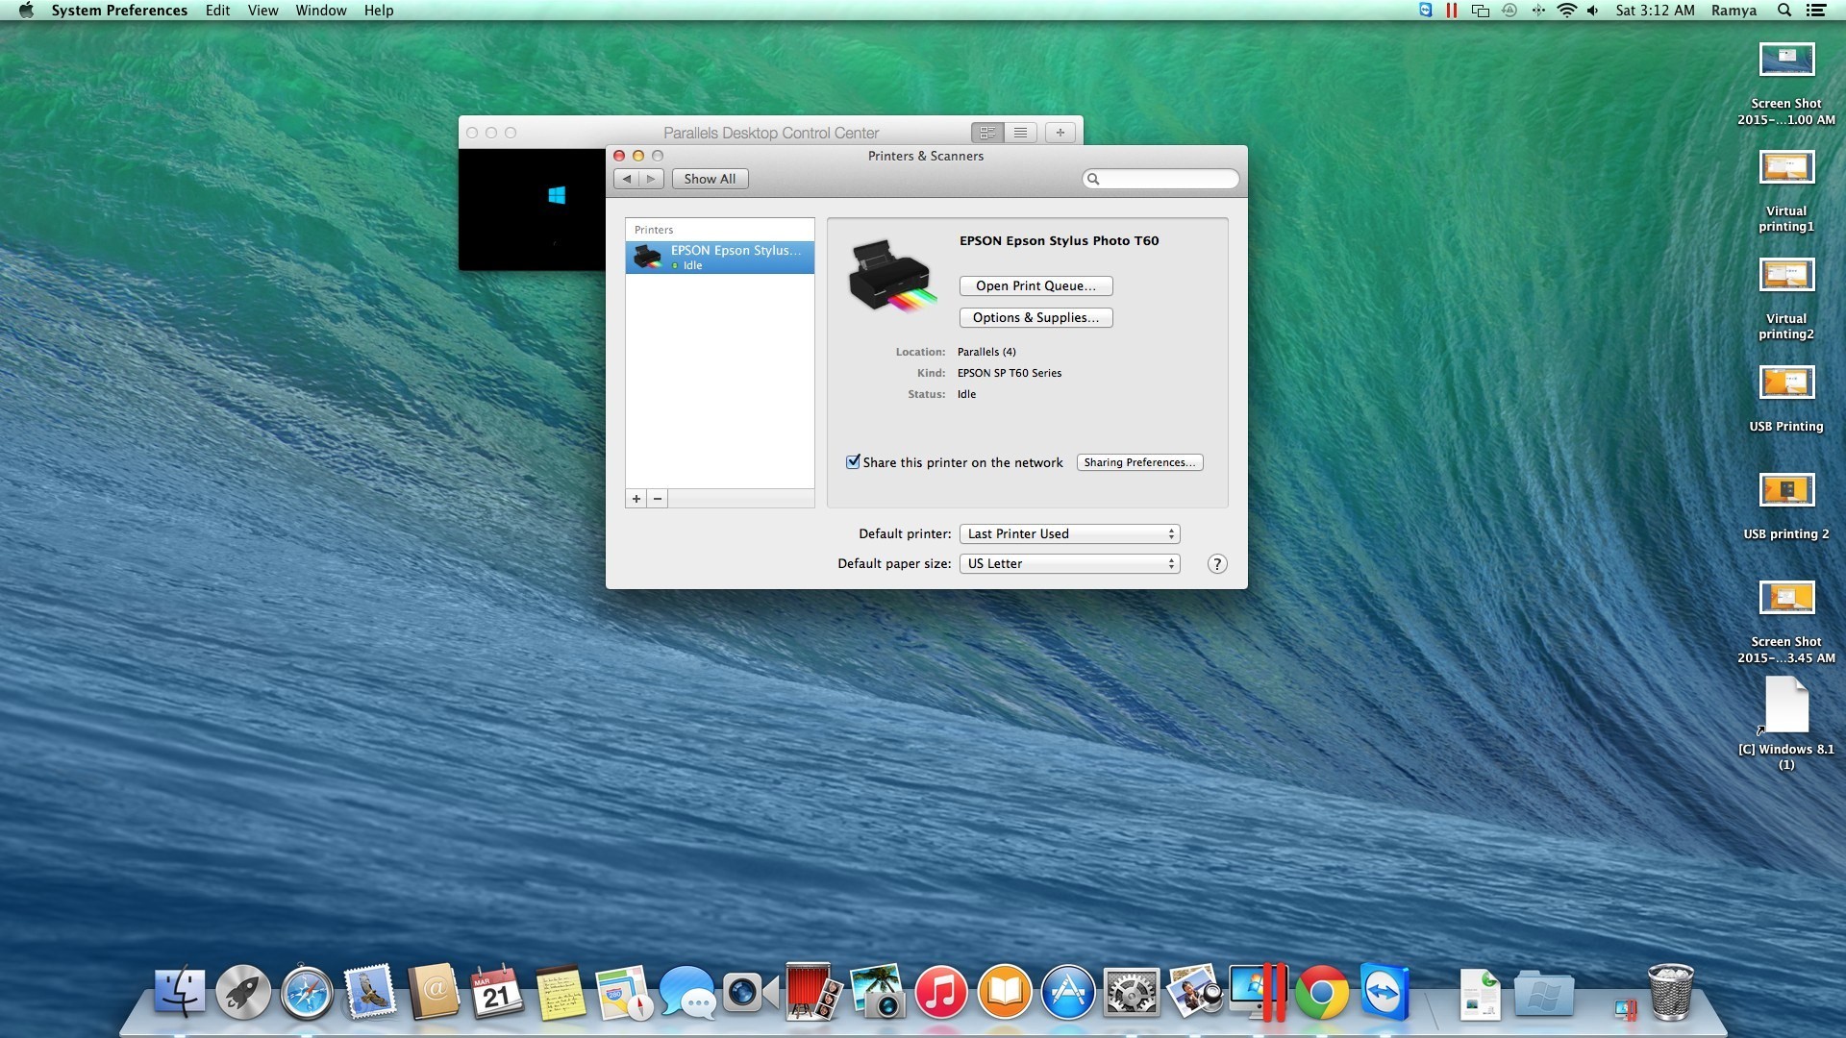Screen dimensions: 1846x1038
Task: Click Spotlight search magnifier in menu bar
Action: coord(1784,11)
